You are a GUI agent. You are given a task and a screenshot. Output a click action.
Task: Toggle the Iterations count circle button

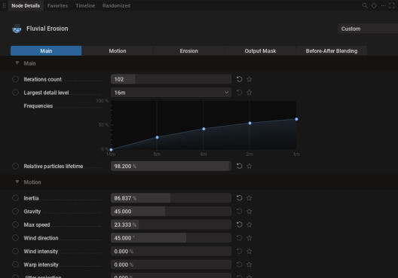(16, 79)
